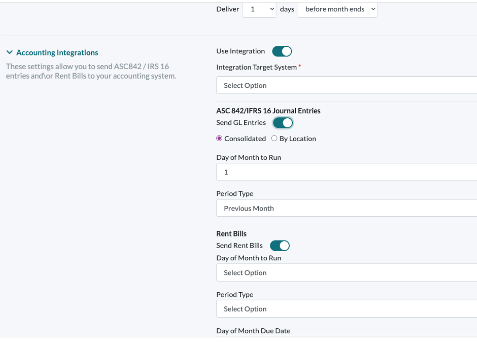Viewport: 477px width, 342px height.
Task: Click the Accounting Integrations description paragraph
Action: point(91,71)
